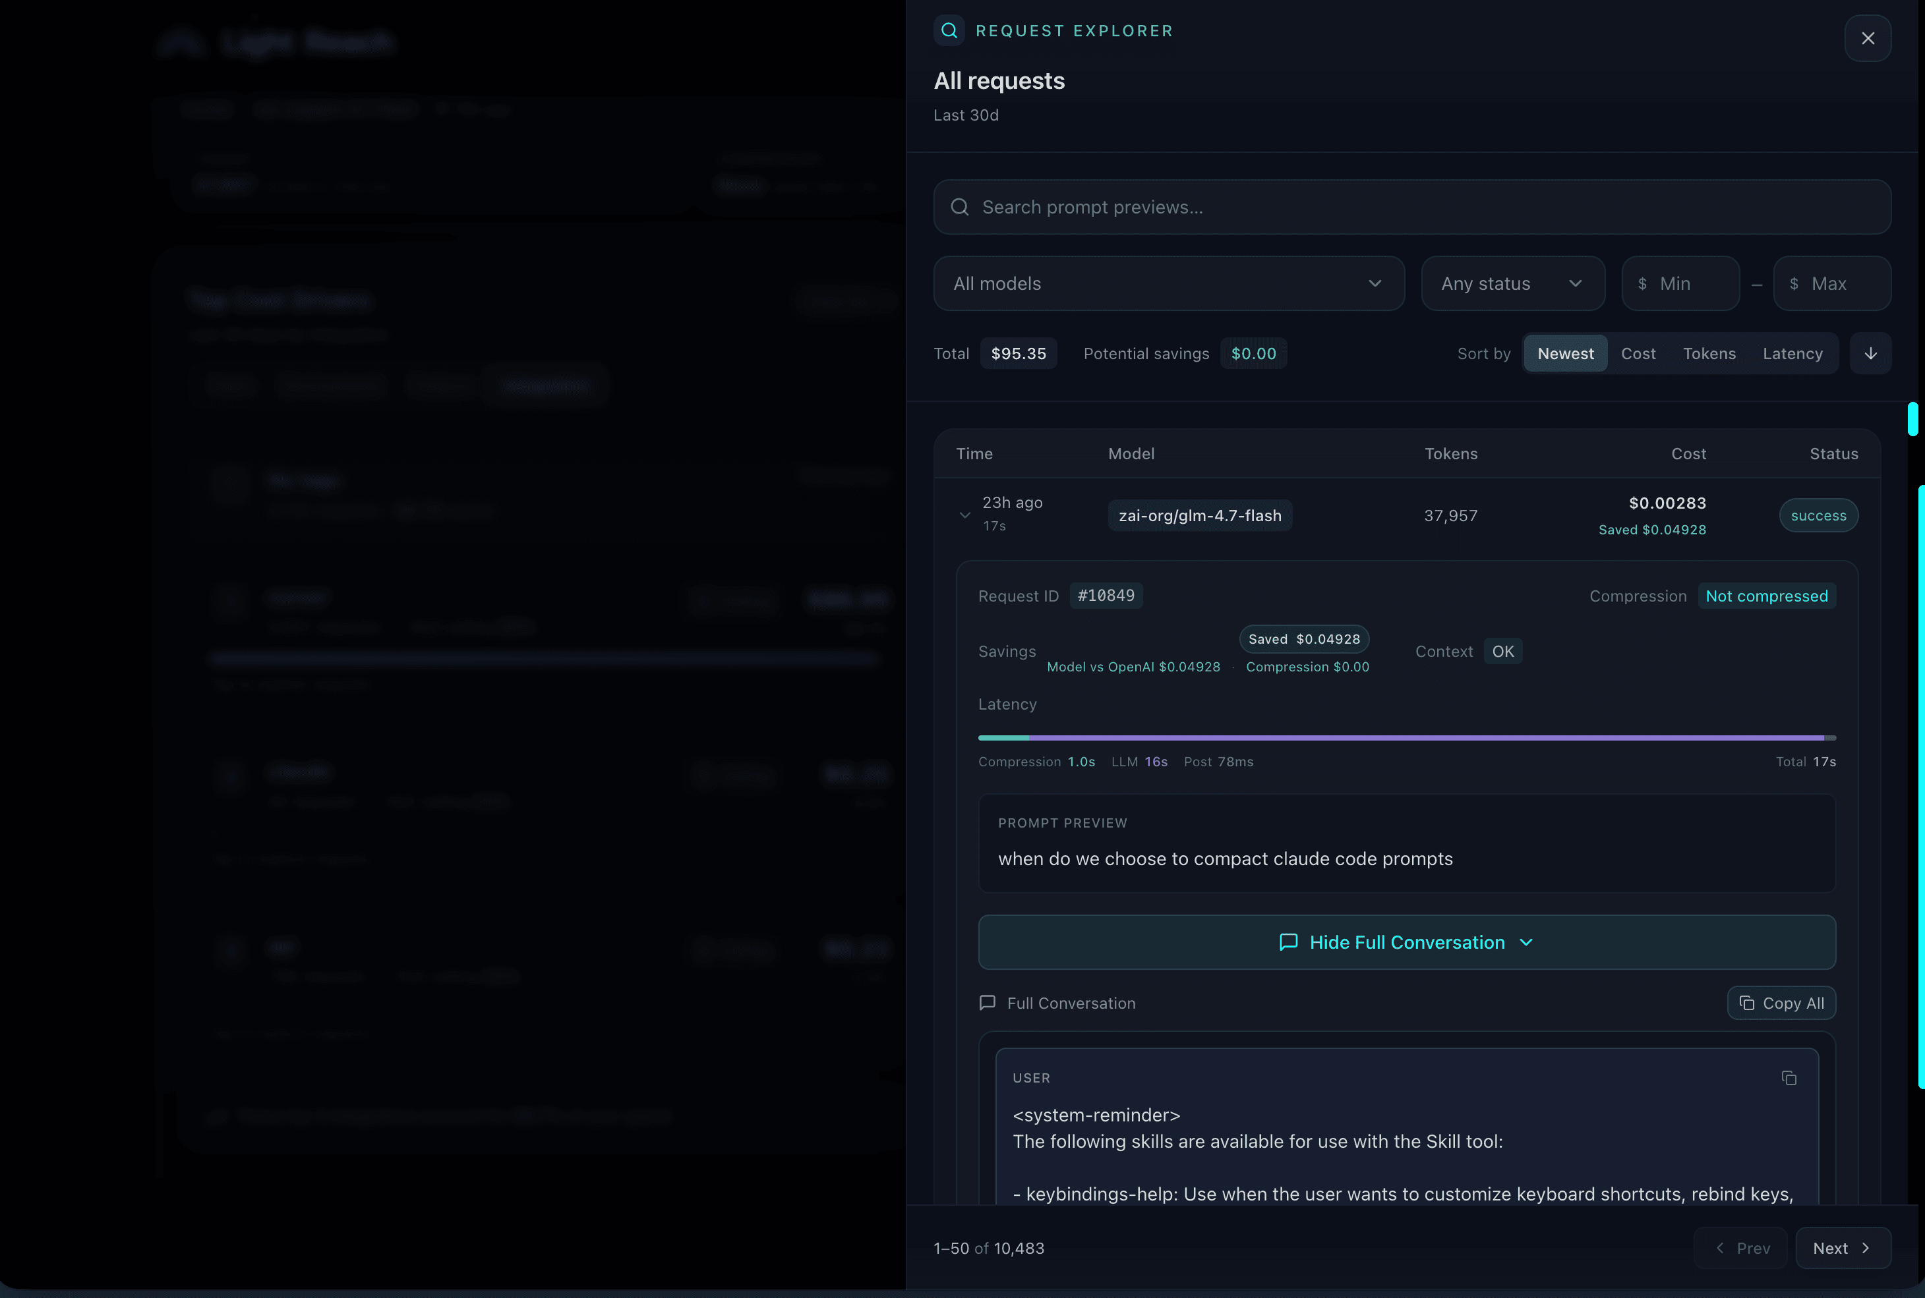Switch sorting to Tokens

[1709, 353]
